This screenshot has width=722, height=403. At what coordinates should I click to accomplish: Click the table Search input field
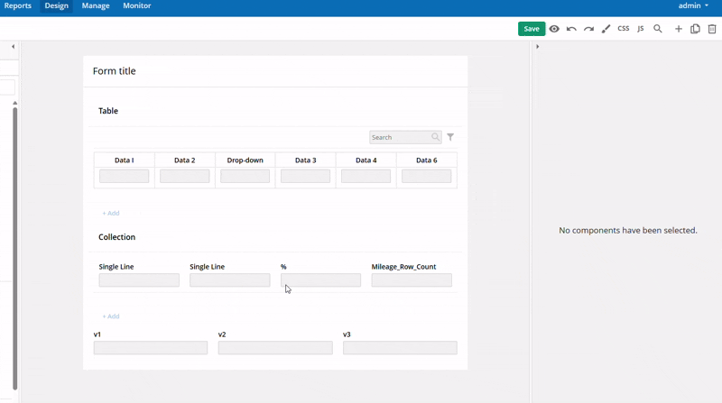[x=399, y=137]
